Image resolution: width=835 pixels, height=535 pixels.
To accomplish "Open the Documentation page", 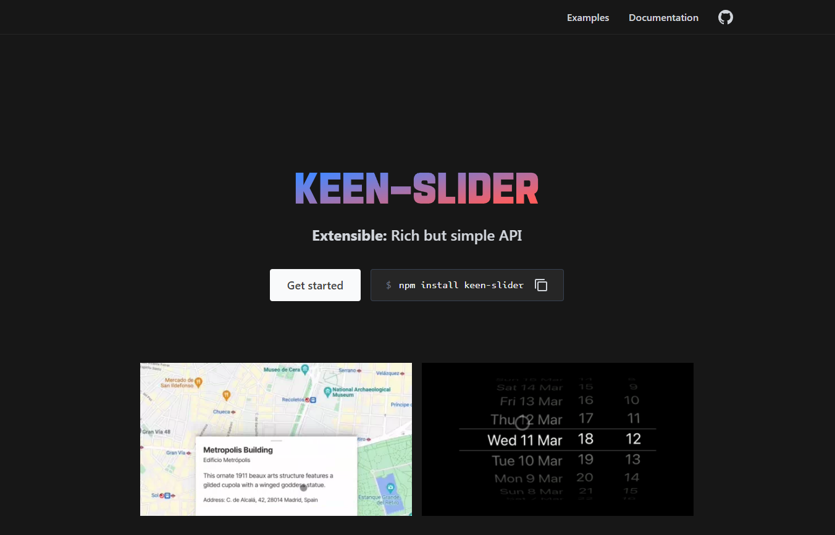I will point(663,17).
